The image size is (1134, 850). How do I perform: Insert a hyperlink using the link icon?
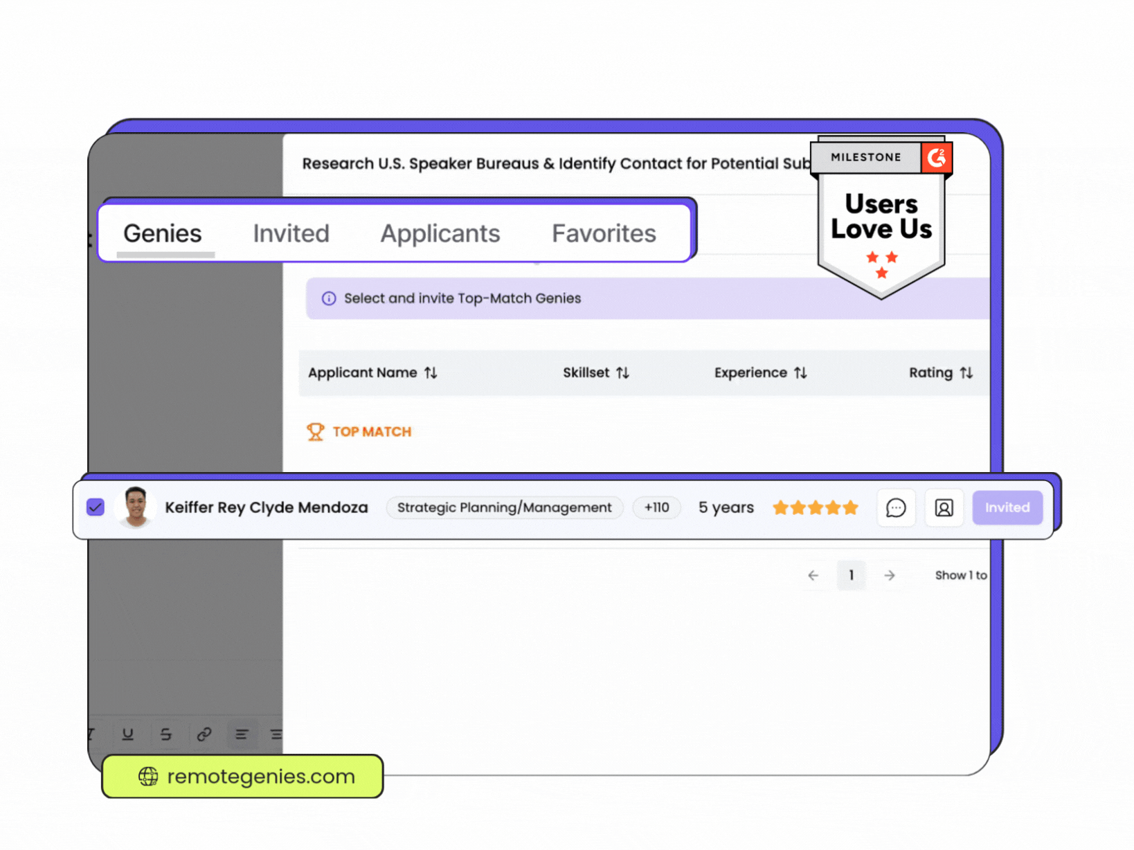(x=204, y=734)
